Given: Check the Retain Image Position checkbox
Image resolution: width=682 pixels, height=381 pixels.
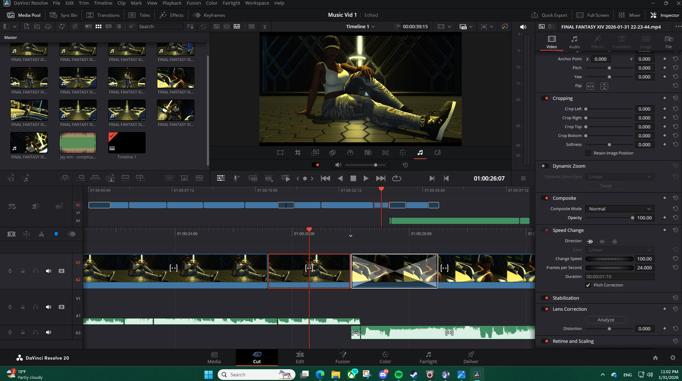Looking at the screenshot, I should [x=588, y=153].
